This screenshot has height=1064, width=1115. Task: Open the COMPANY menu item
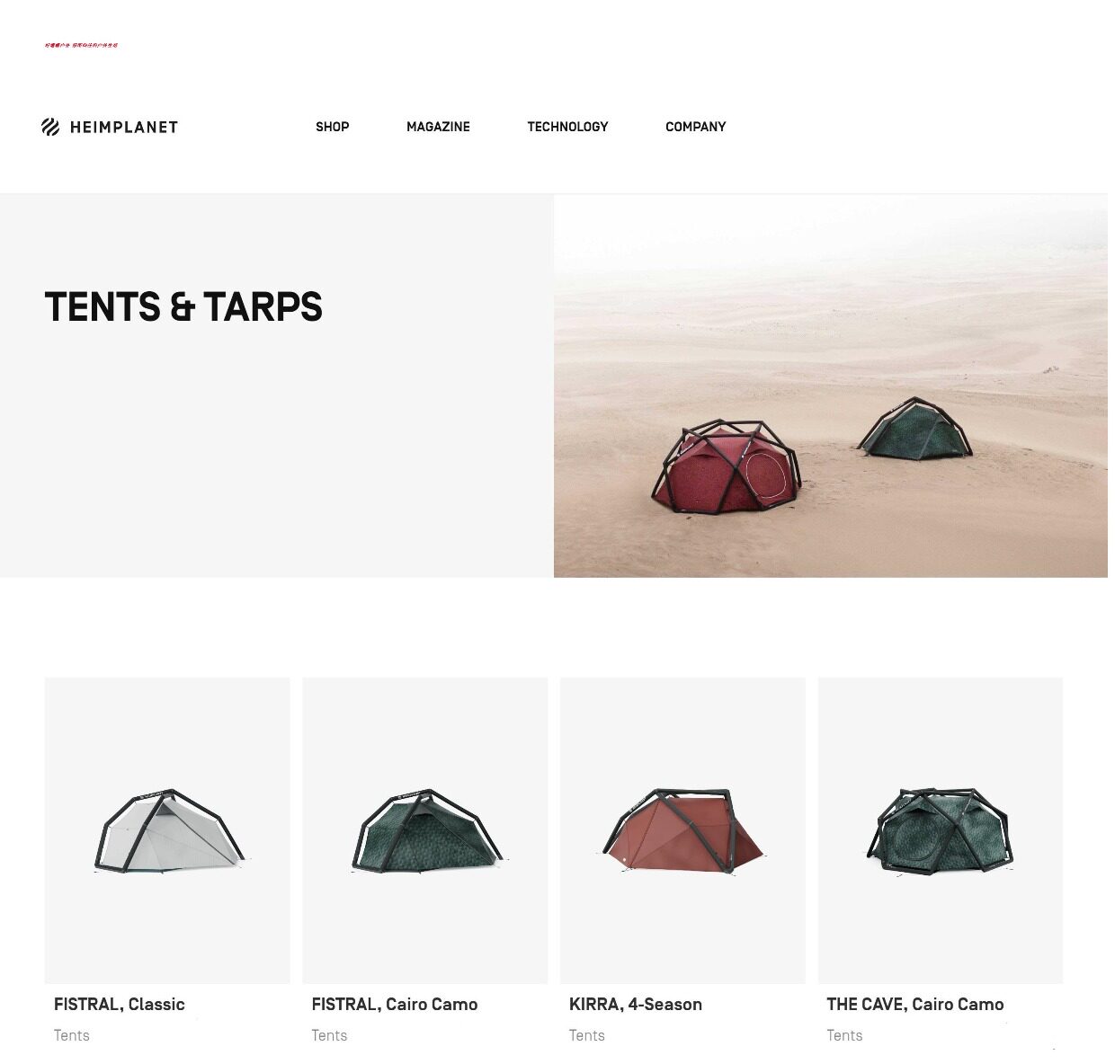click(695, 127)
